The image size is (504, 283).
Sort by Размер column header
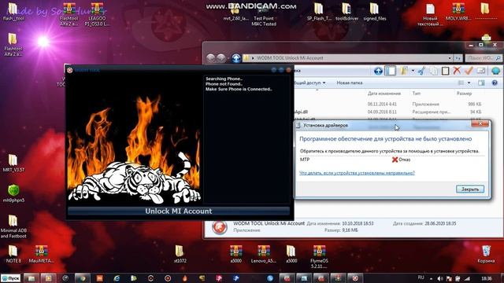[464, 94]
